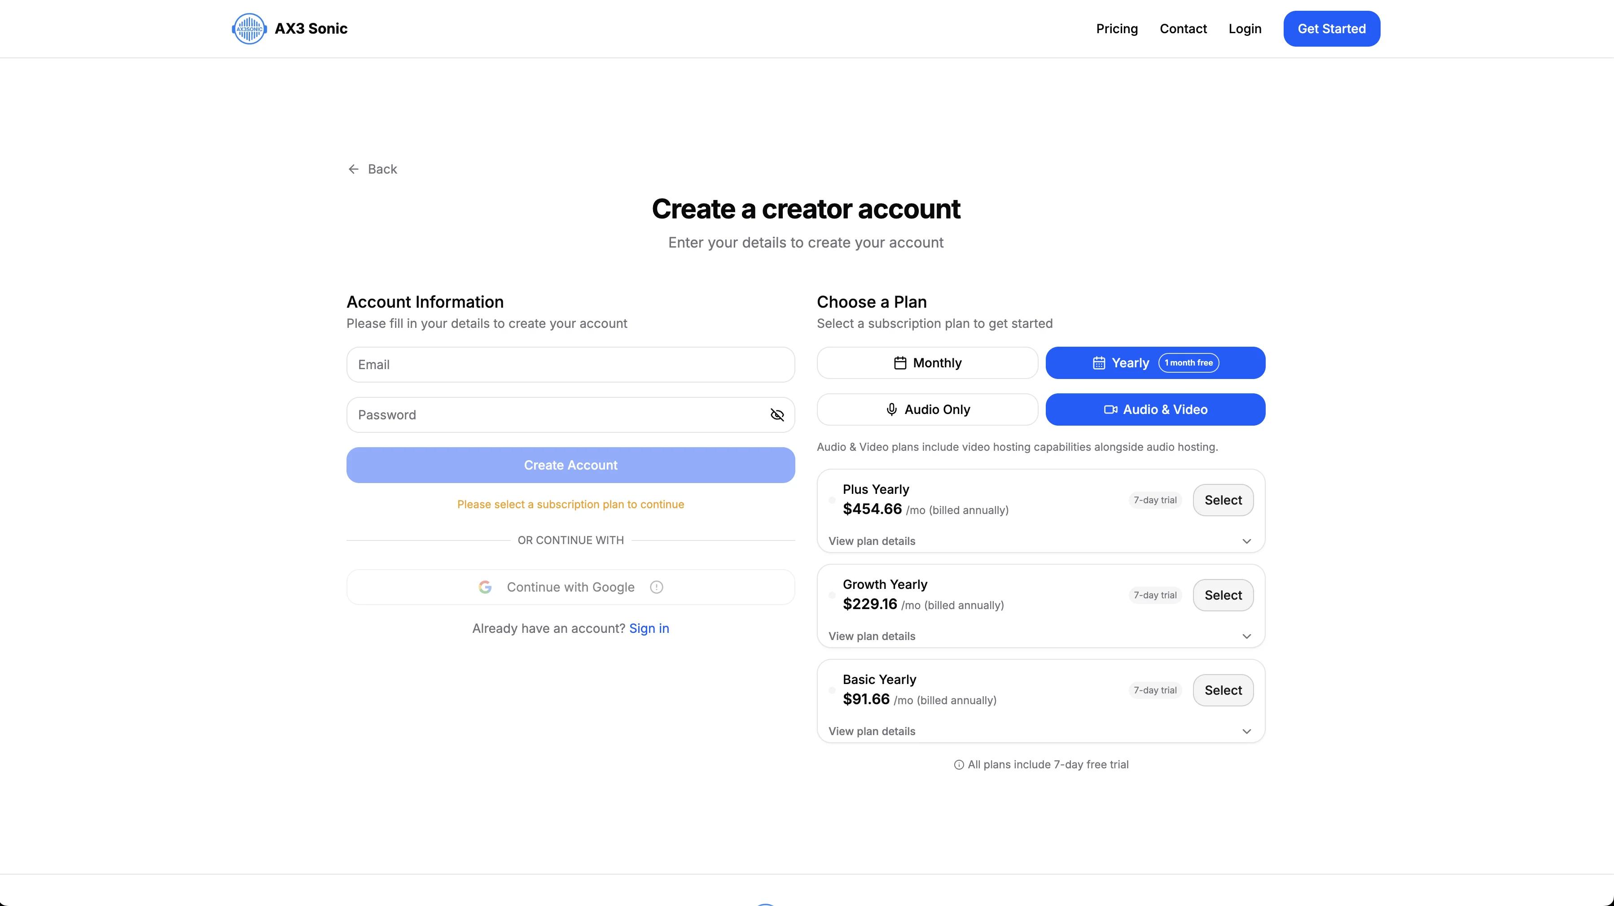
Task: Click the back arrow icon
Action: click(x=353, y=169)
